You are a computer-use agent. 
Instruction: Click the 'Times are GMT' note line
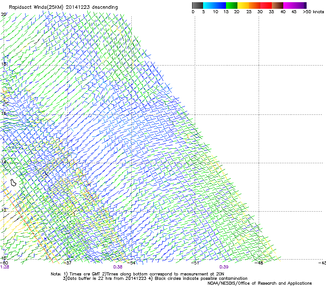click(x=137, y=274)
